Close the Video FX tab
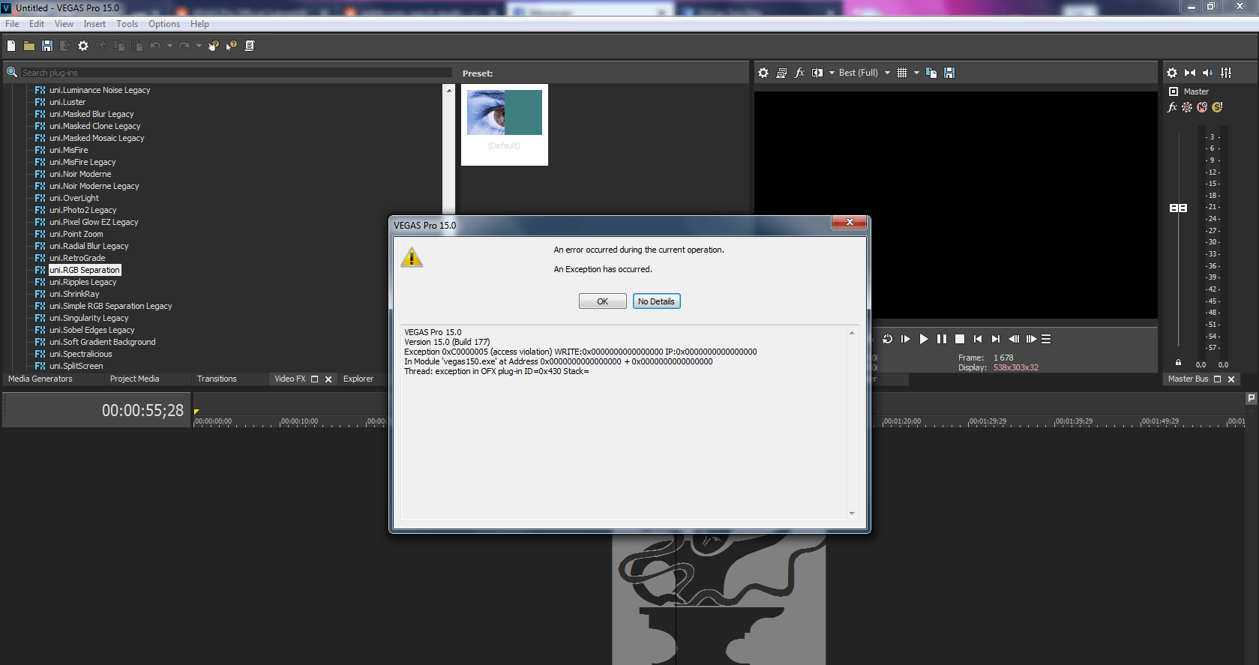Viewport: 1259px width, 665px height. [x=328, y=379]
